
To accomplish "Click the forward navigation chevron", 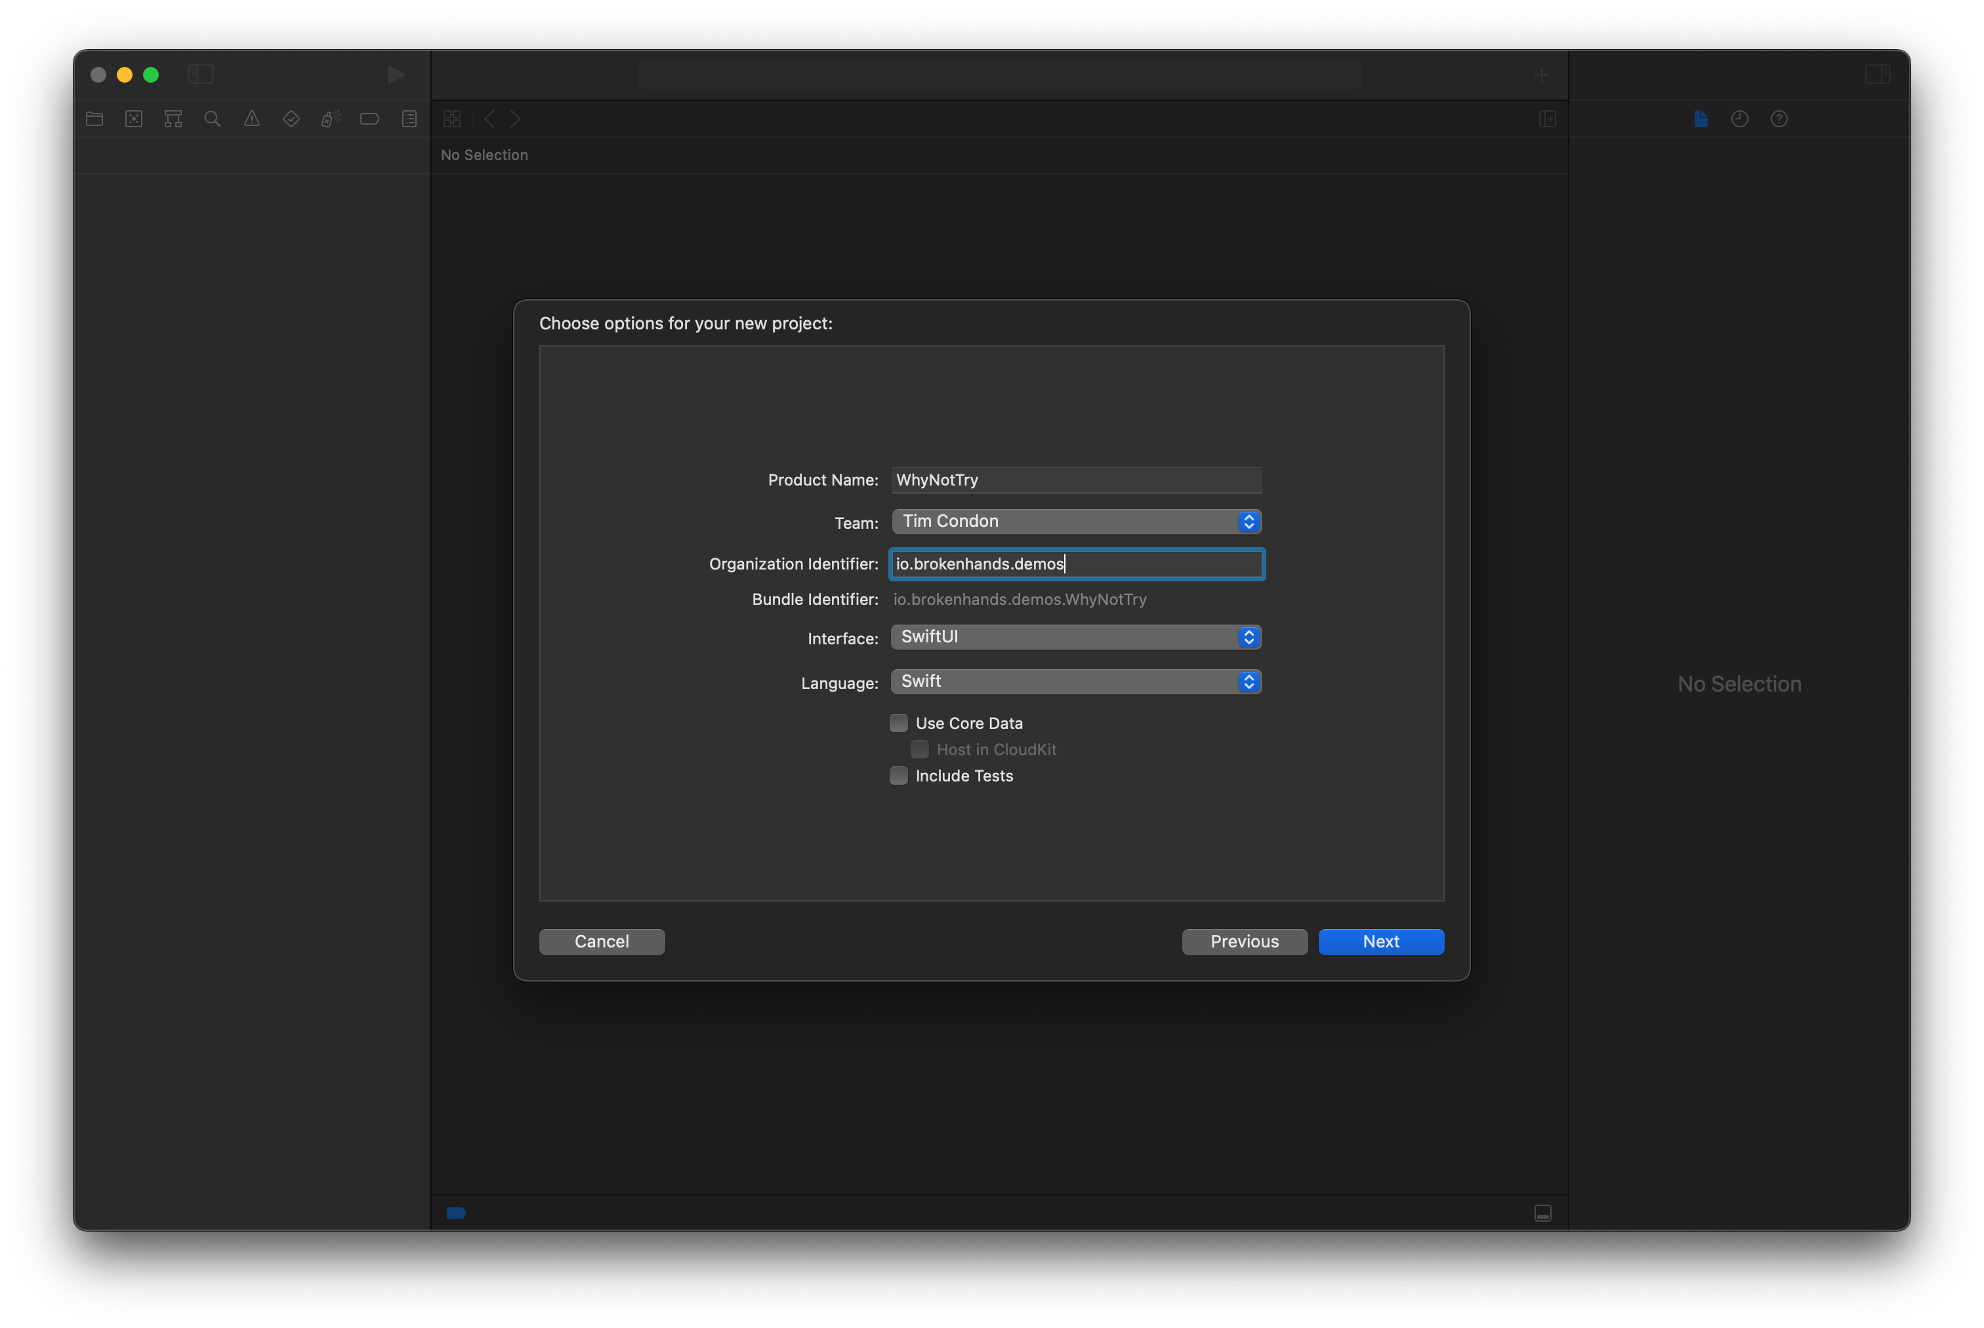I will (x=516, y=119).
